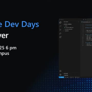Image resolution: width=92 pixels, height=92 pixels.
Task: Open the remote window indicator in status bar
Action: click(61, 77)
